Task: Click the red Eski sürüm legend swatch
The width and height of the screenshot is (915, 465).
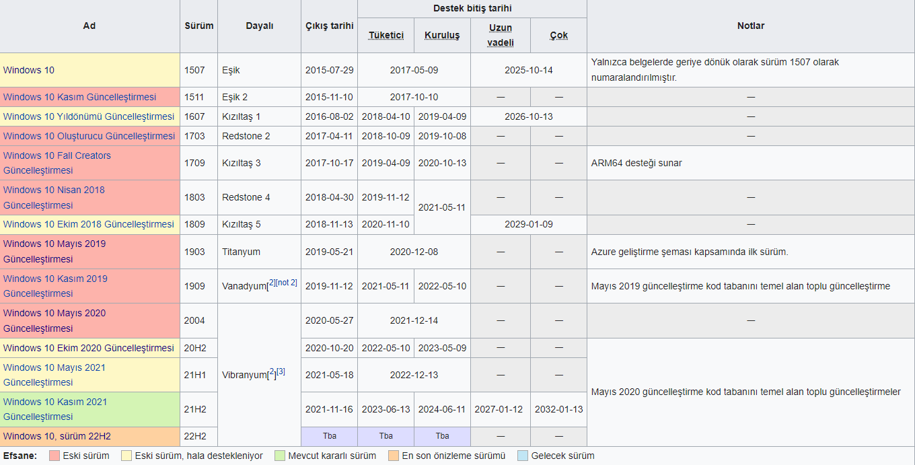Action: 54,456
